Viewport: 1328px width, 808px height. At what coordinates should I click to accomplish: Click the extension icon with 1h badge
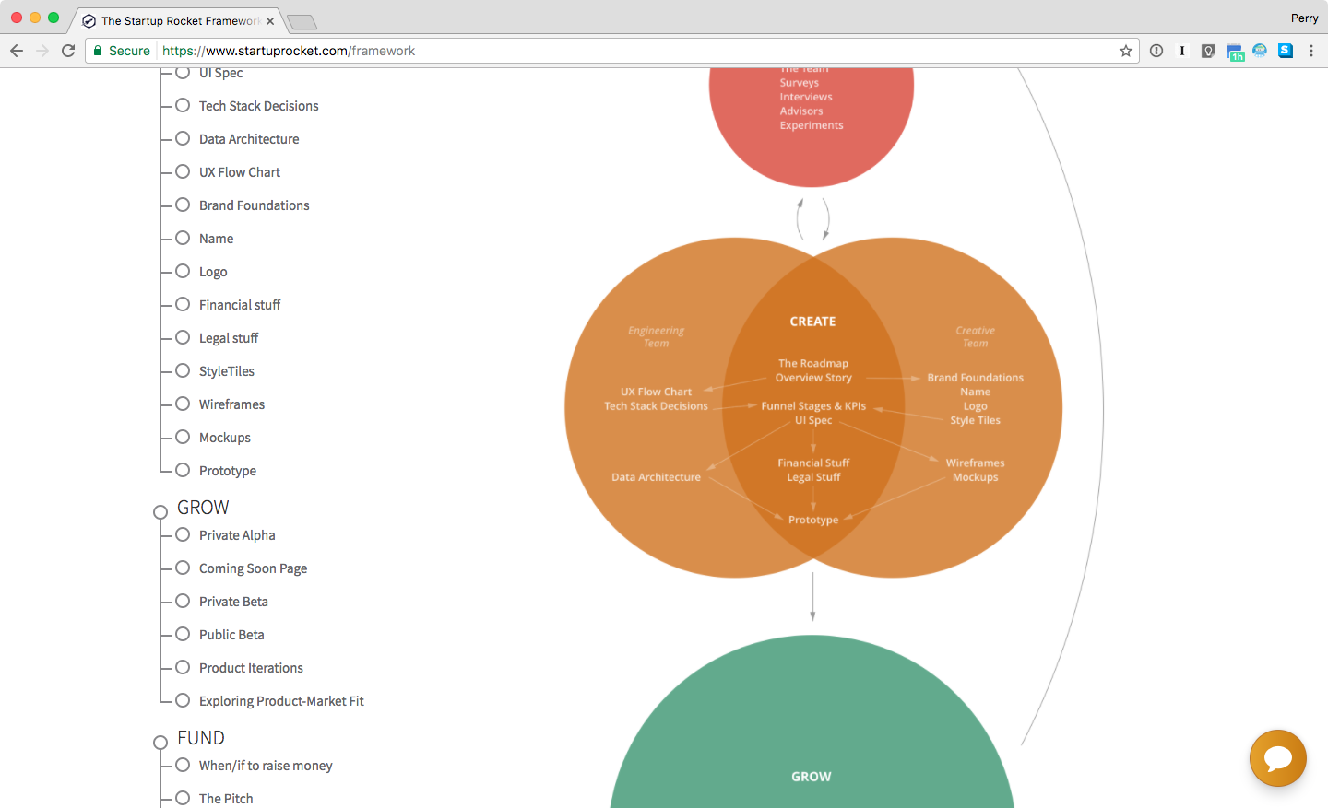click(1235, 53)
